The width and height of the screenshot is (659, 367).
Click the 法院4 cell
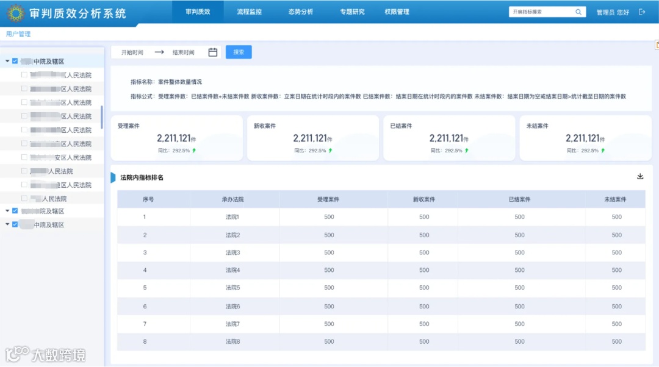tap(232, 270)
